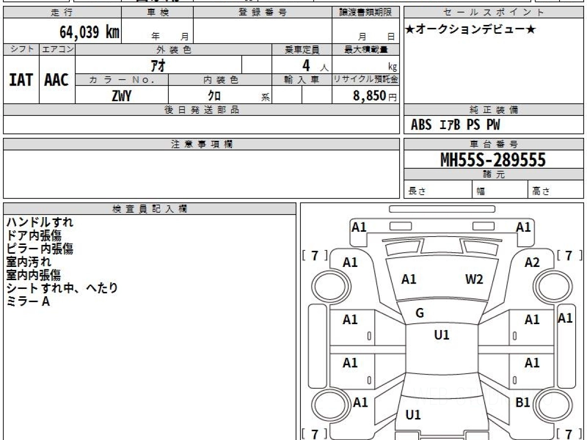587x440 pixels.
Task: Click the 車台番号 header
Action: [494, 144]
